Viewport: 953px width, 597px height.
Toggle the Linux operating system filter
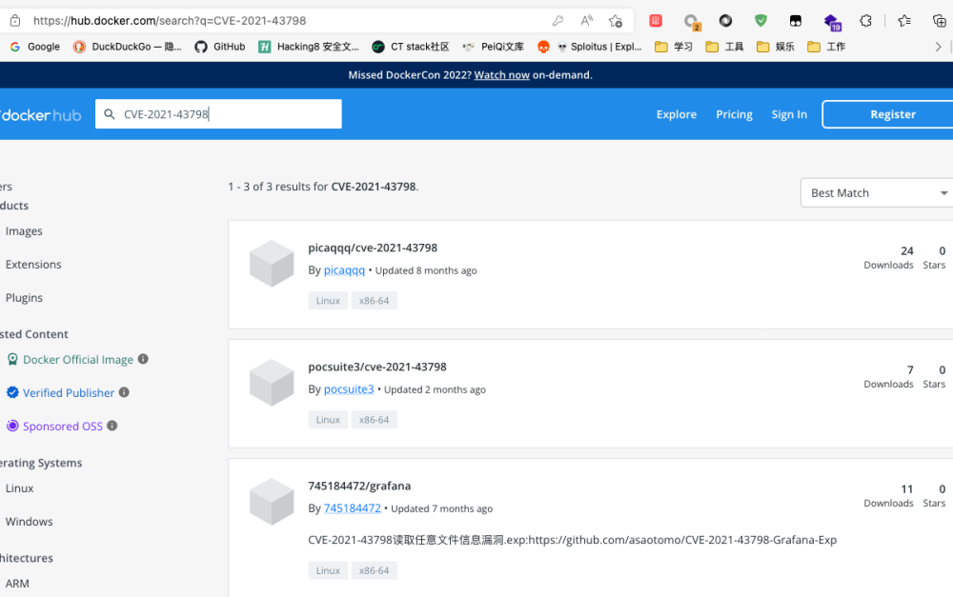(x=19, y=488)
